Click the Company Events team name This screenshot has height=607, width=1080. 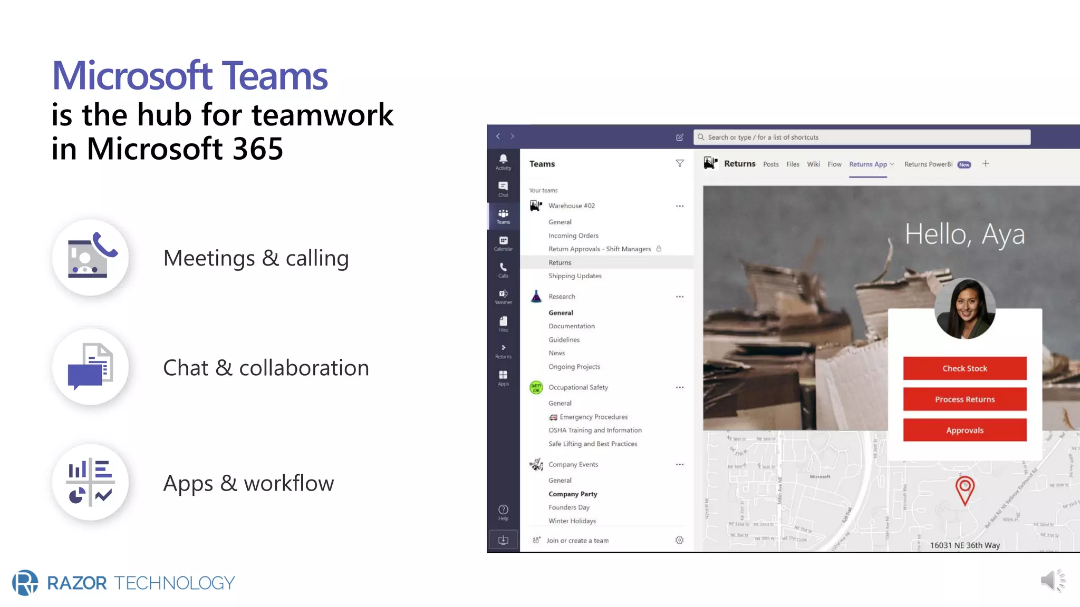point(573,464)
